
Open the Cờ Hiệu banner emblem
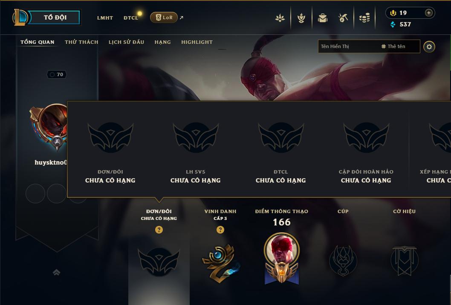click(x=404, y=260)
